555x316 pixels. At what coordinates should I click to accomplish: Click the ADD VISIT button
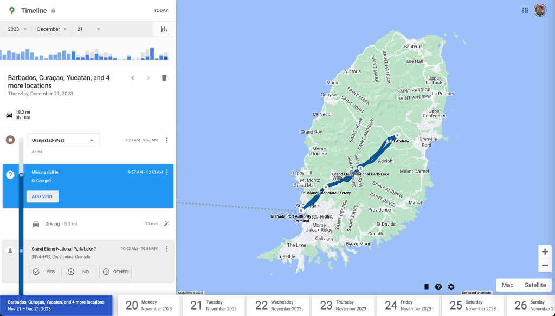42,196
